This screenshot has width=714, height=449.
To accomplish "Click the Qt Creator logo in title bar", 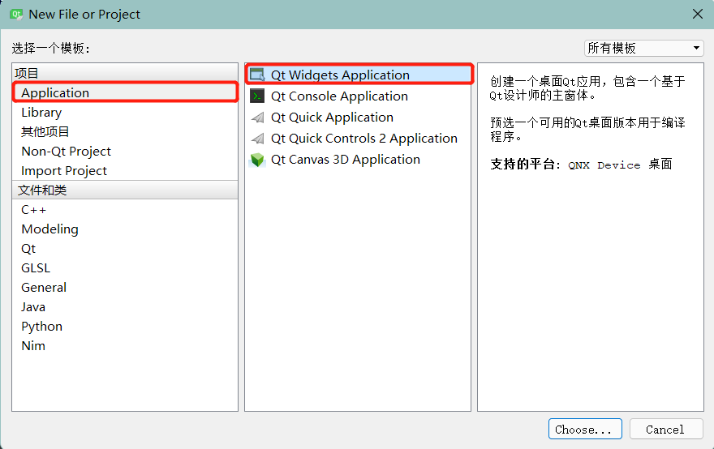I will (16, 14).
